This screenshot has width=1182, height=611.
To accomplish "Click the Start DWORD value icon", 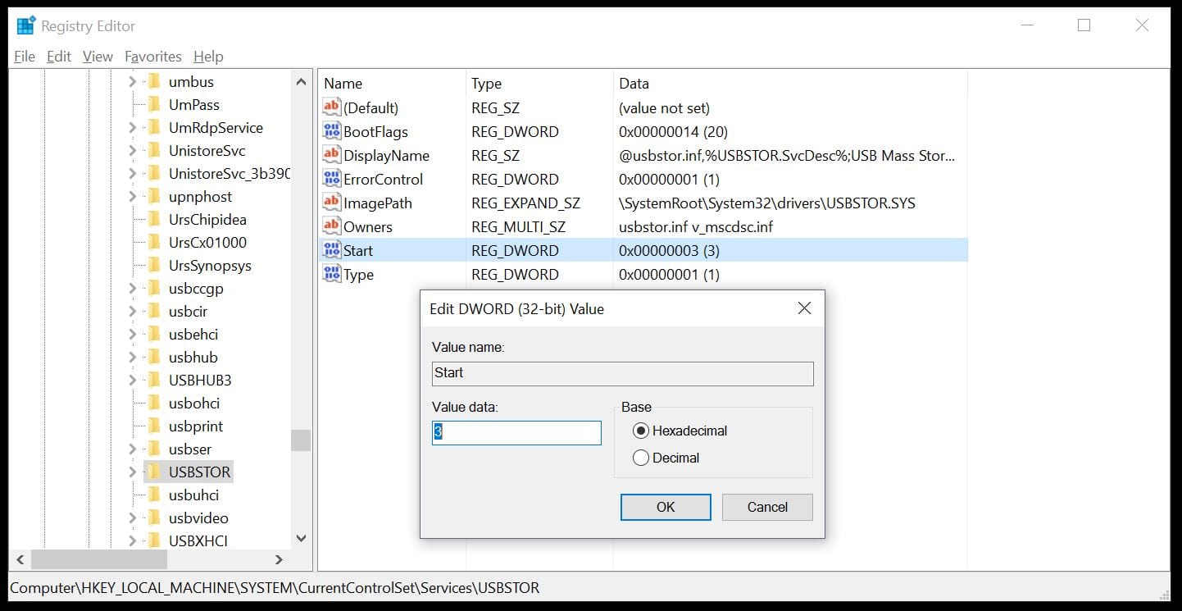I will point(331,250).
